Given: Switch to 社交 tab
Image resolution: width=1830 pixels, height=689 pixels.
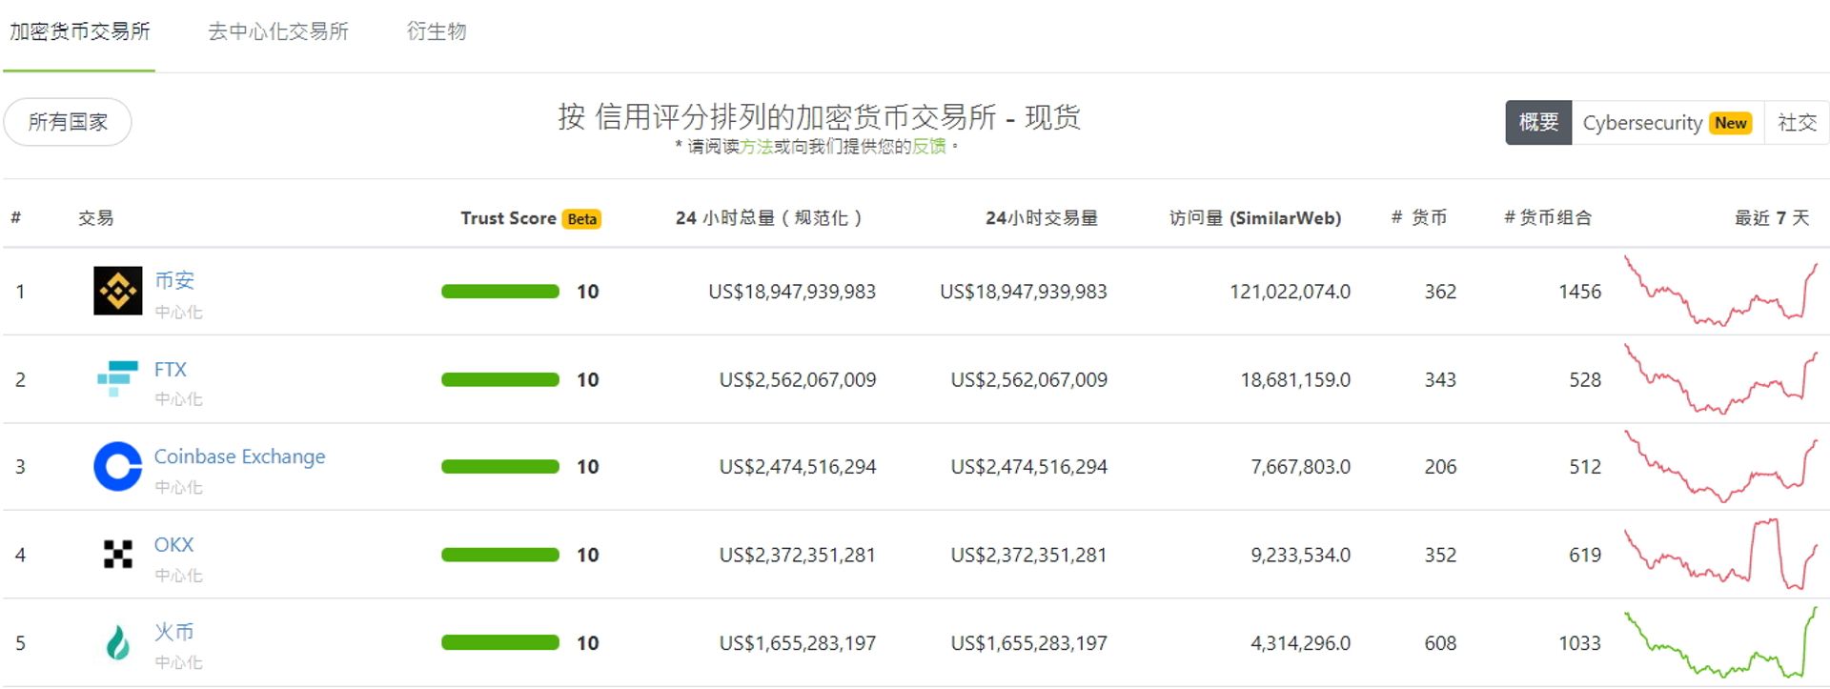Looking at the screenshot, I should (x=1798, y=123).
